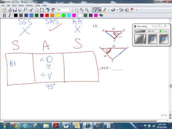Pick the white color swatch
The width and height of the screenshot is (172, 129).
click(x=80, y=15)
